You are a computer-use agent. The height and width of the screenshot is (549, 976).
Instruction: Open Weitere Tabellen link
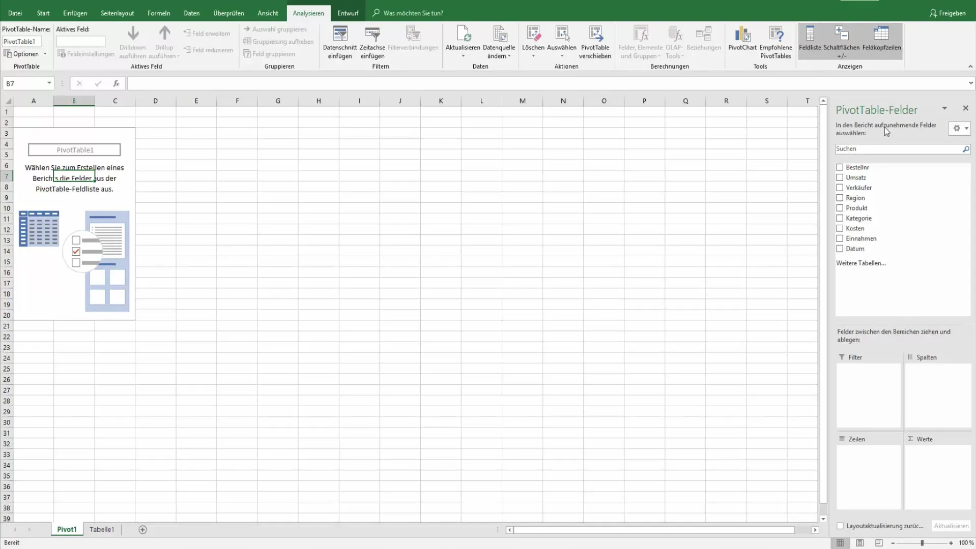860,263
